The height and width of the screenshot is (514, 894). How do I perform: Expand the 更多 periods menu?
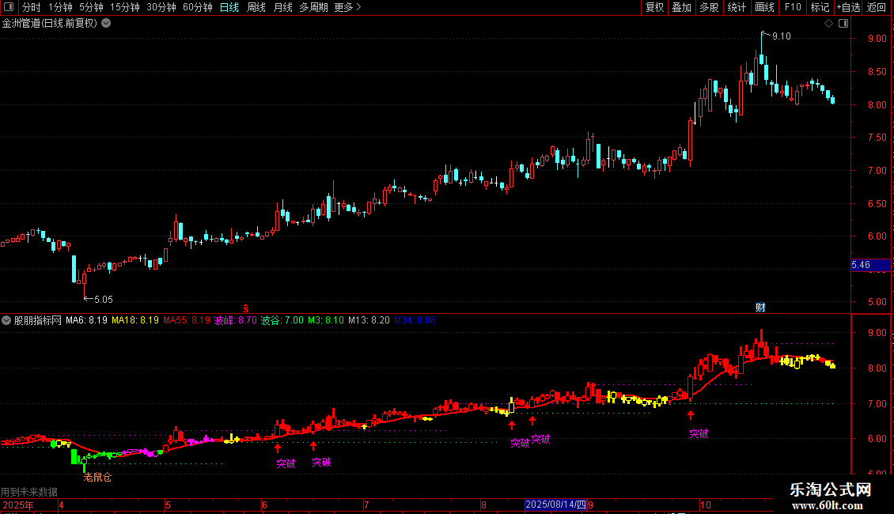(x=347, y=7)
